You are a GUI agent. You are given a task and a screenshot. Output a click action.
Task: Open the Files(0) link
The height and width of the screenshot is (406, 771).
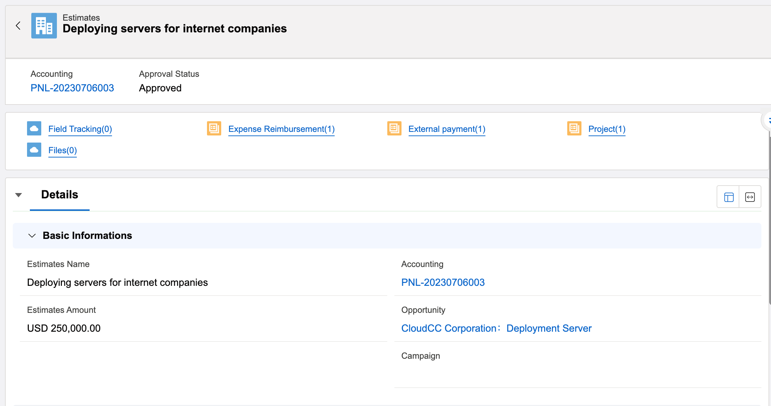tap(63, 150)
